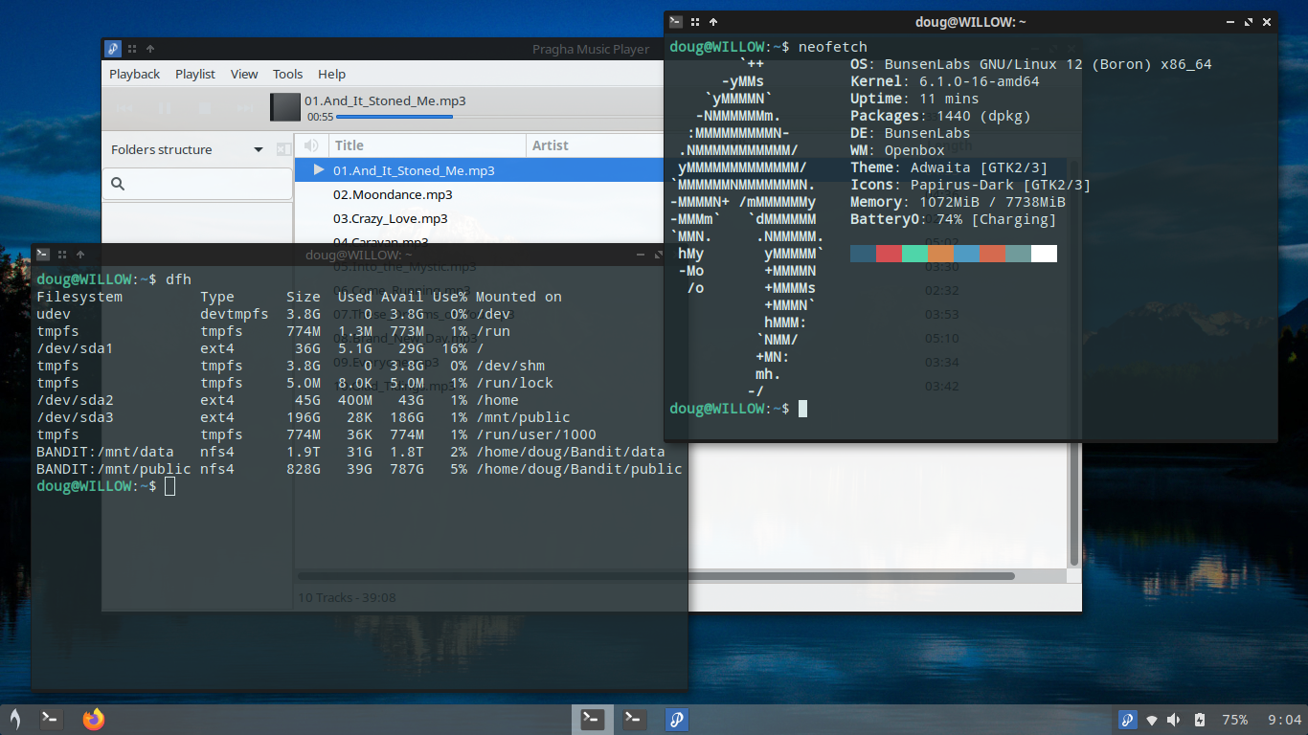
Task: Click the 00:55 elapsed time label
Action: [x=320, y=117]
